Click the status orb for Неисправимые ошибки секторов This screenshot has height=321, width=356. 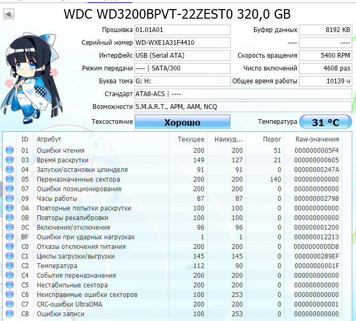click(x=10, y=294)
